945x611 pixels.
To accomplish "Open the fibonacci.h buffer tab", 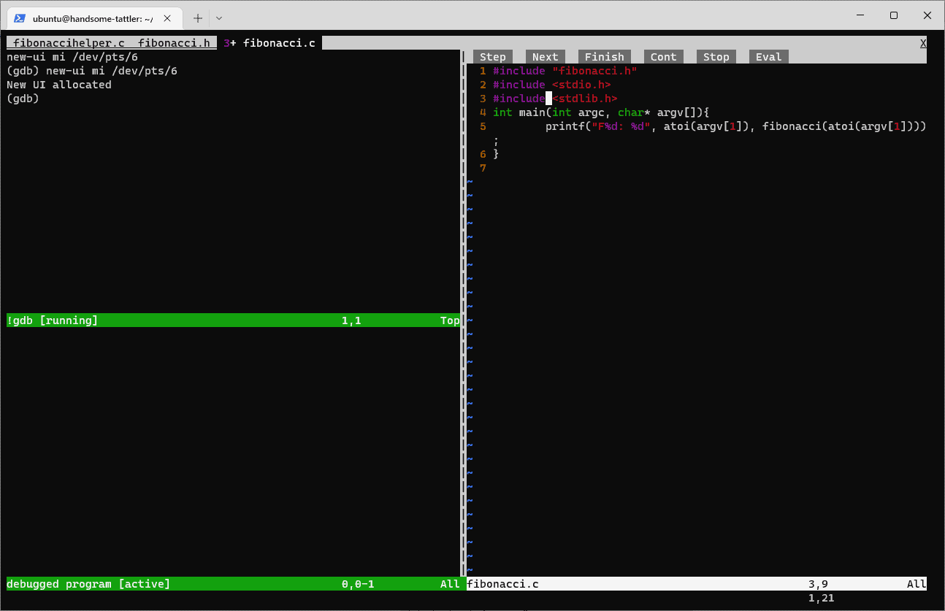I will pyautogui.click(x=175, y=42).
